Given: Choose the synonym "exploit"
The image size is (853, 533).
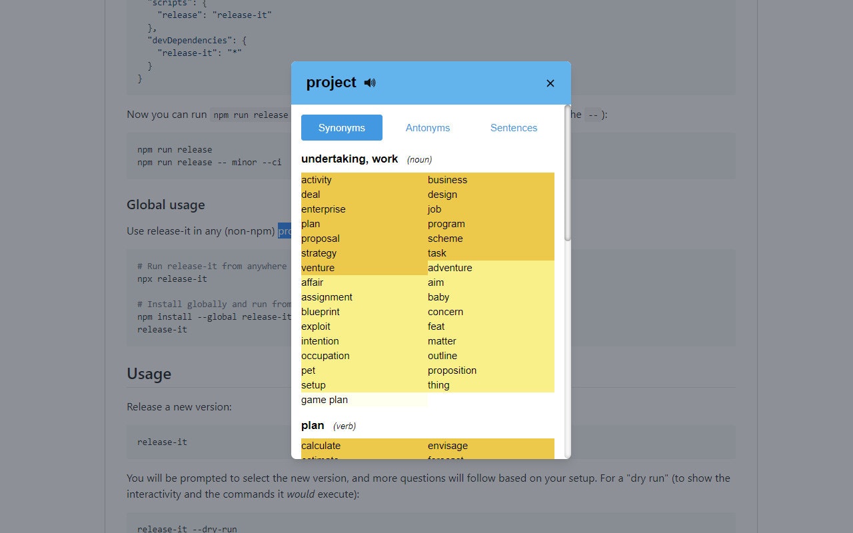Looking at the screenshot, I should [316, 326].
